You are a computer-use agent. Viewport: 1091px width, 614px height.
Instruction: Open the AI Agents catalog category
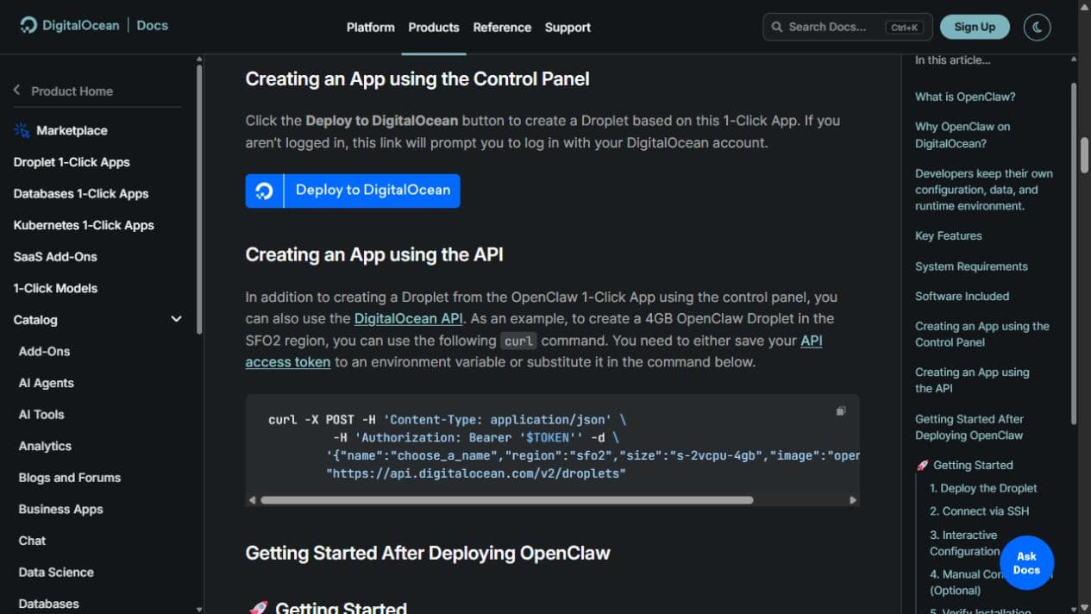point(46,383)
